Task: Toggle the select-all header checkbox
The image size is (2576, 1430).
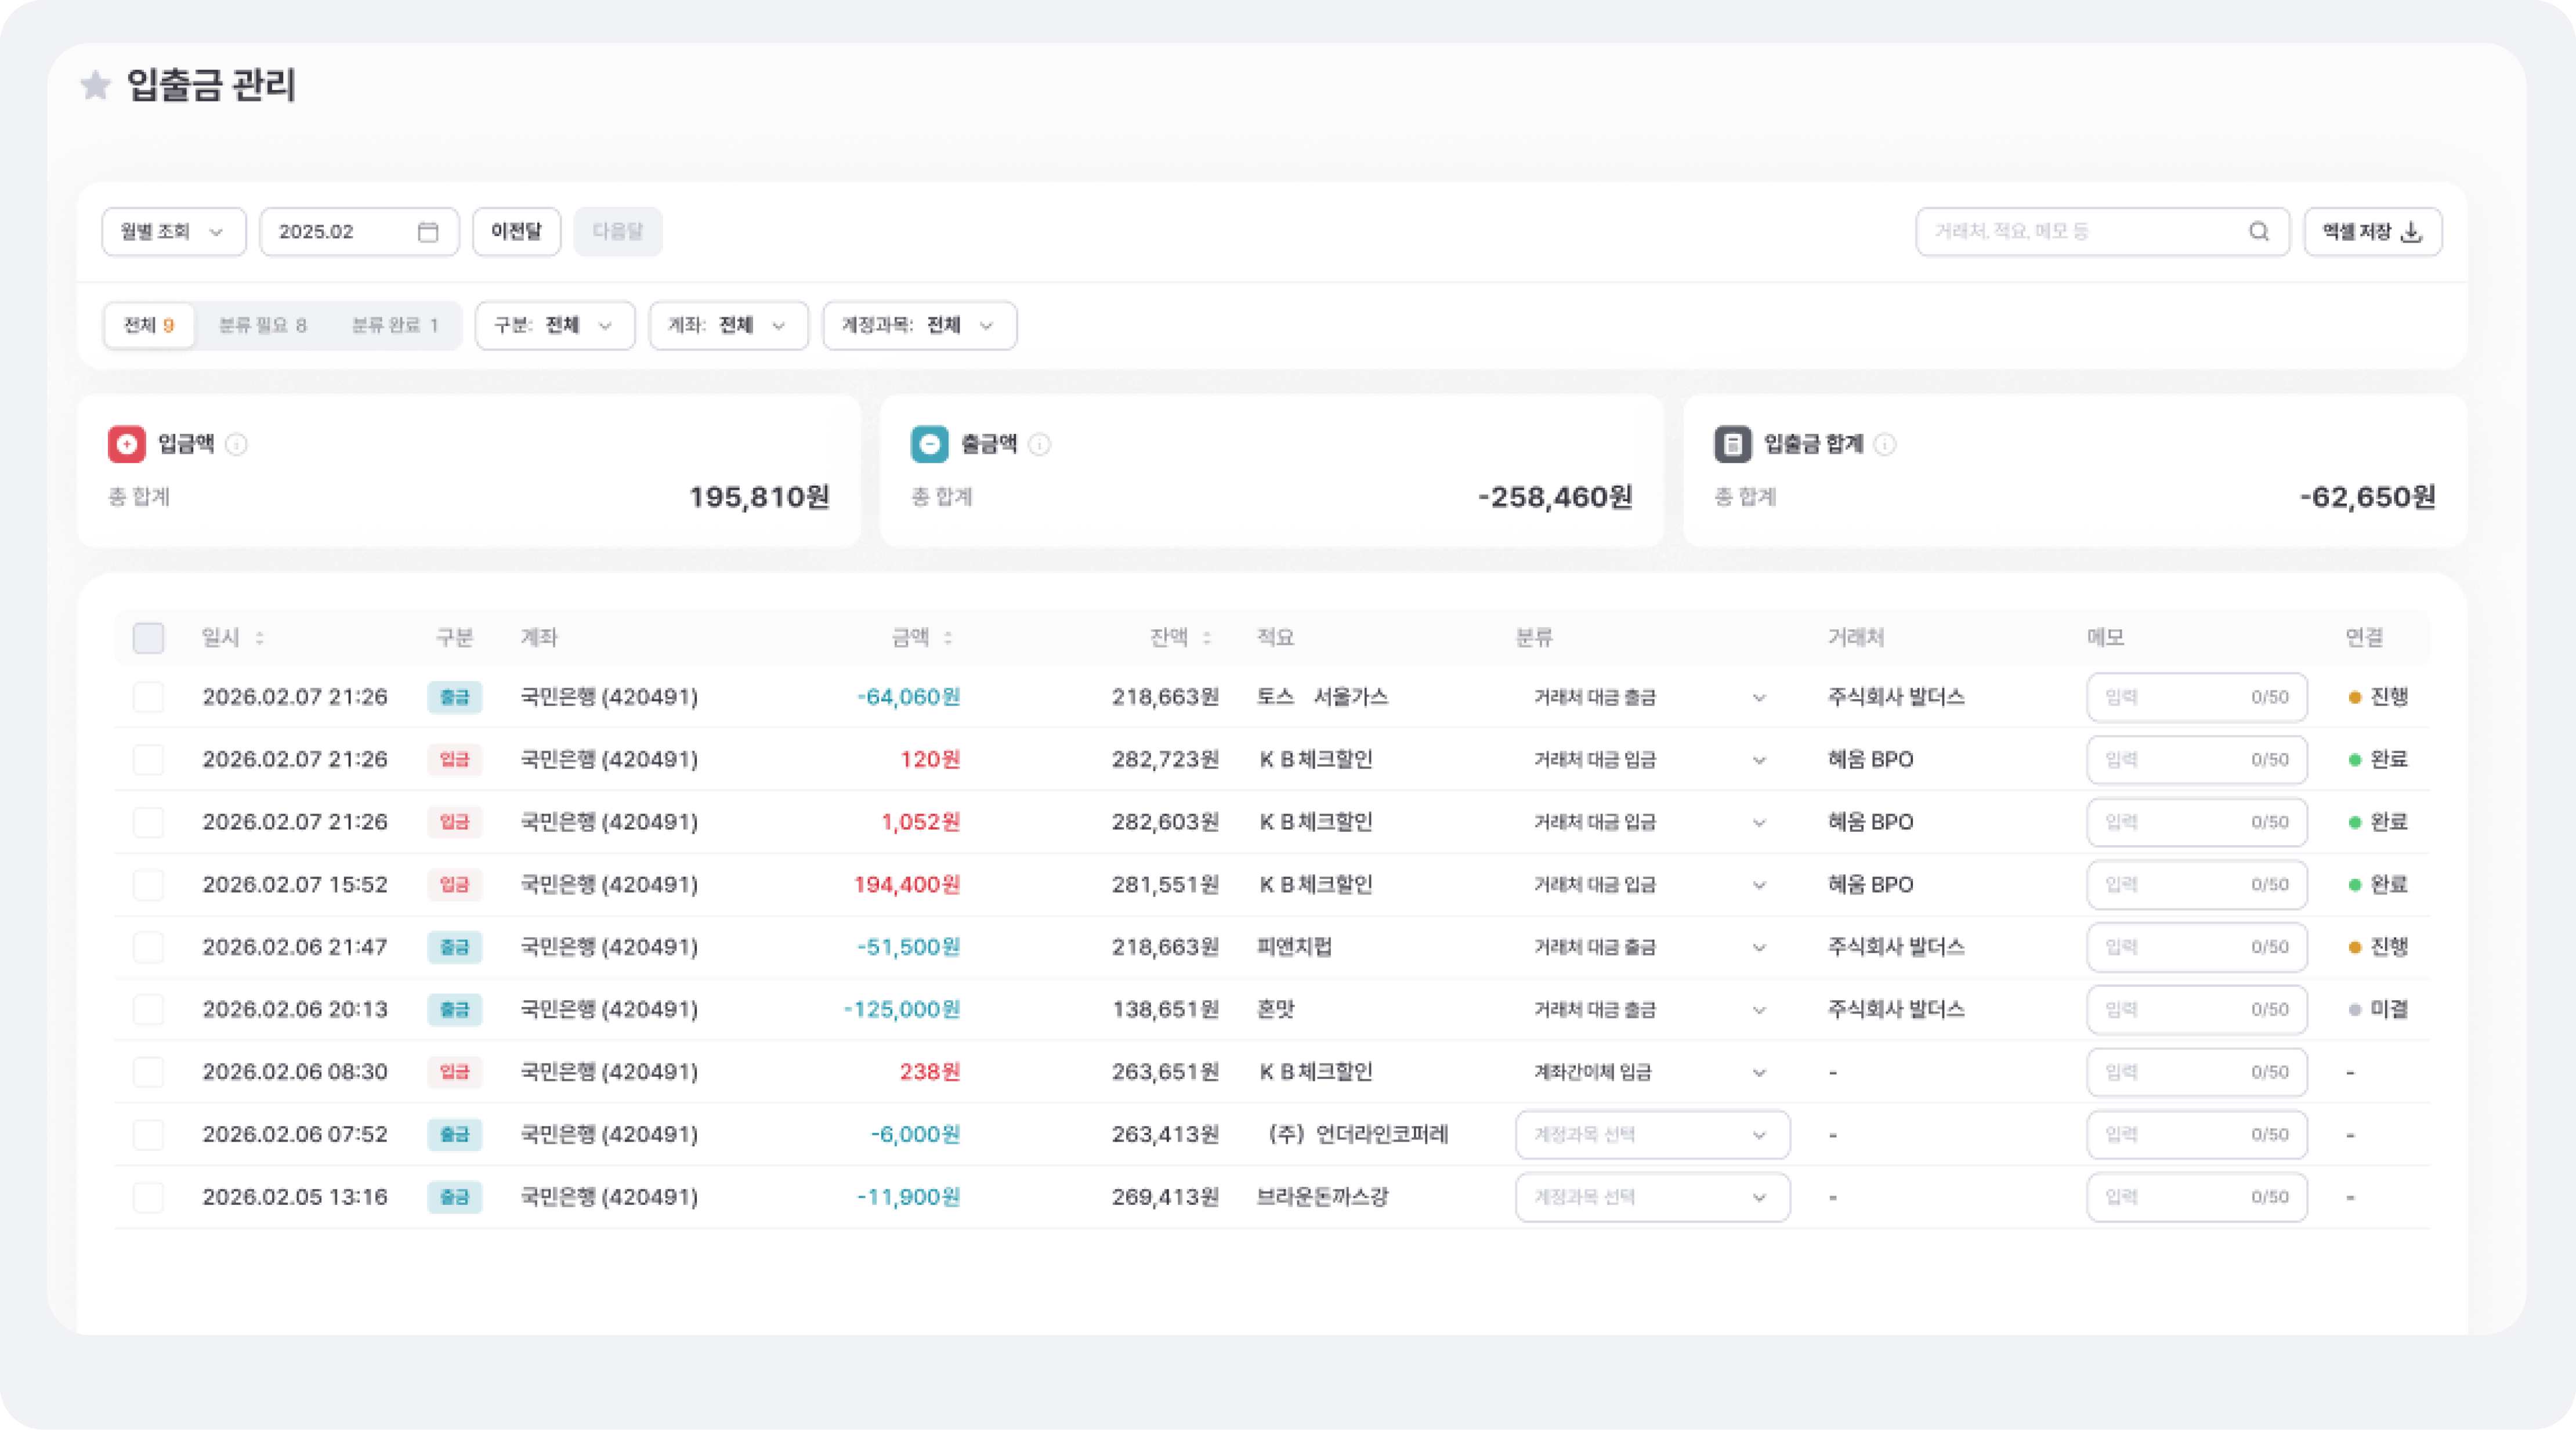Action: point(148,638)
